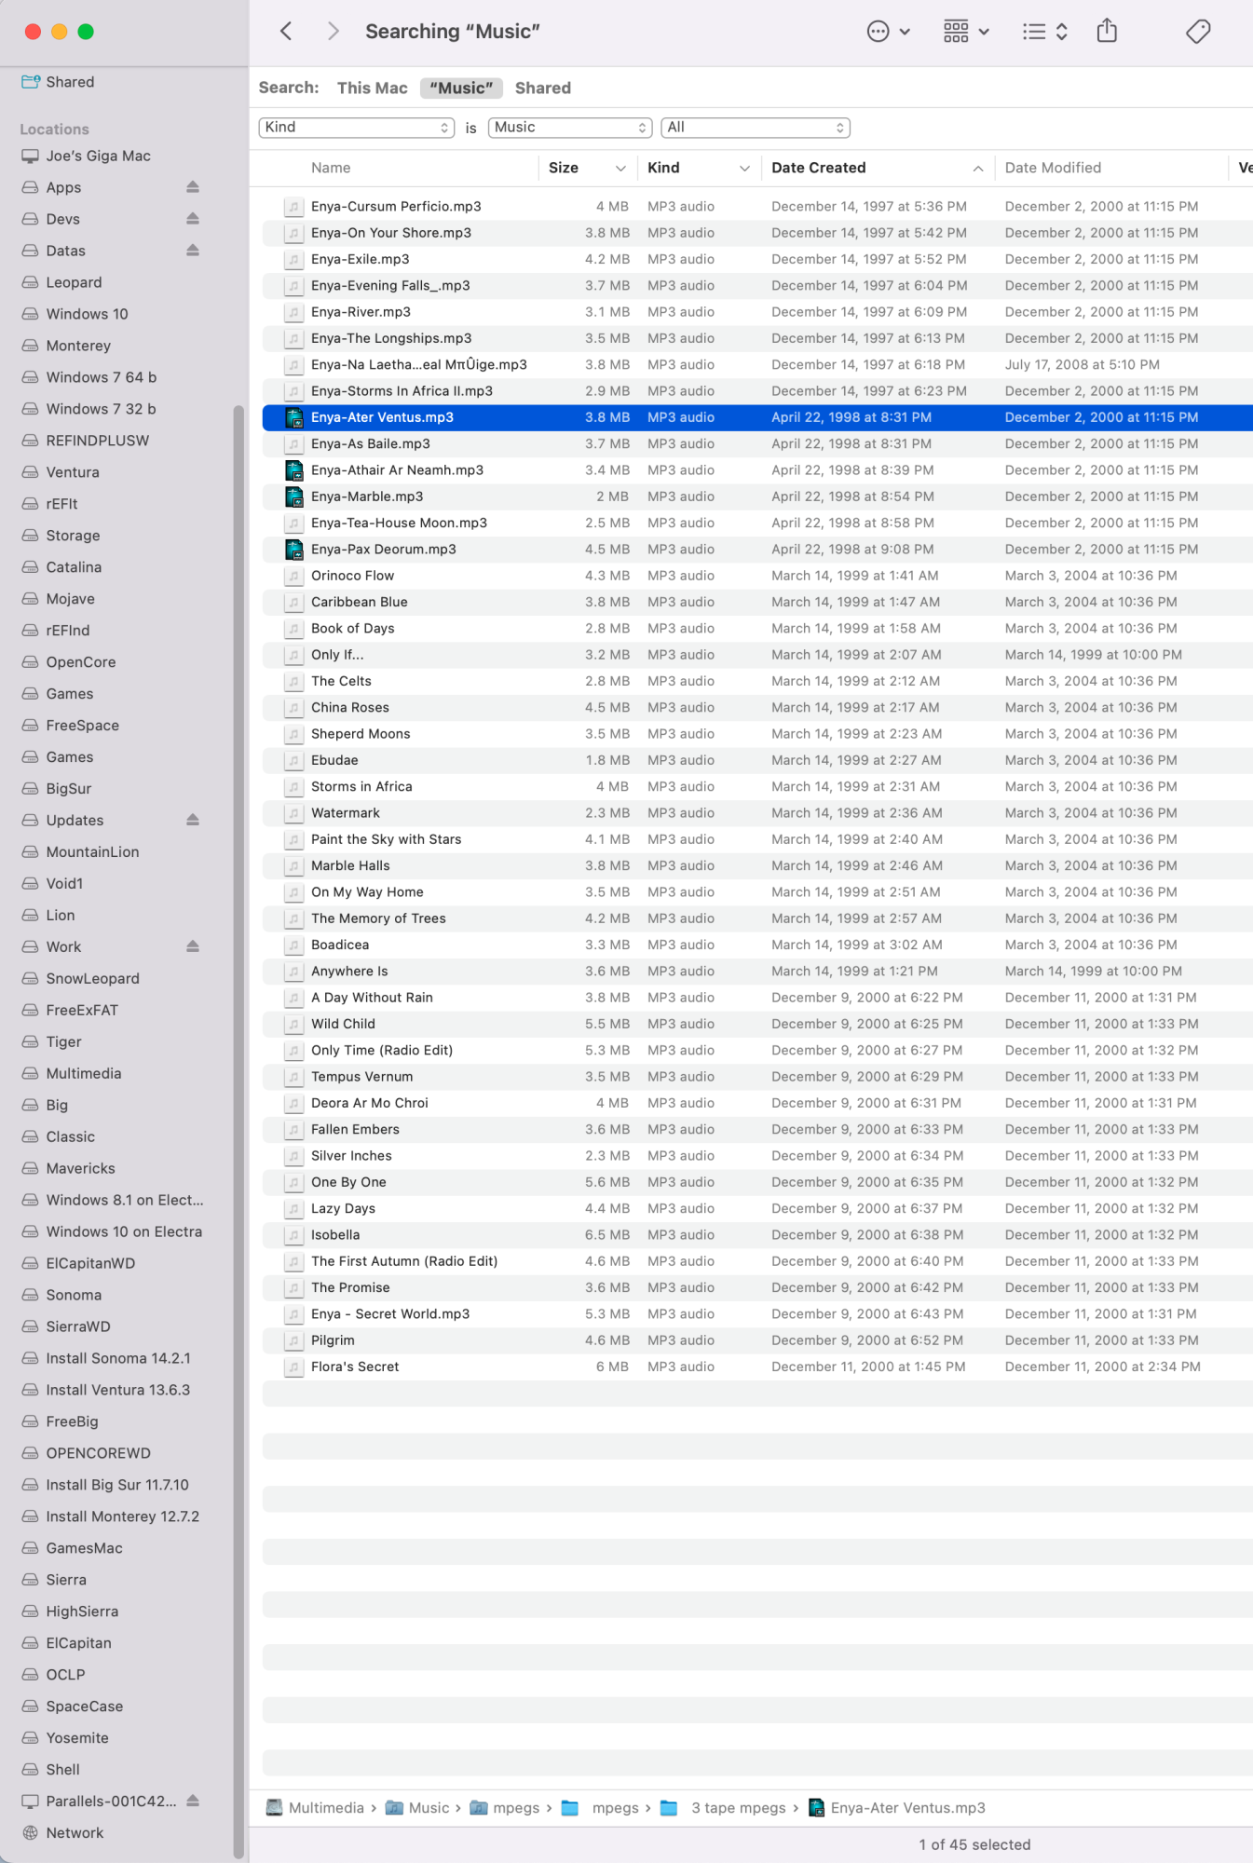
Task: Eject the Parallels-001C42 volume
Action: (x=193, y=1802)
